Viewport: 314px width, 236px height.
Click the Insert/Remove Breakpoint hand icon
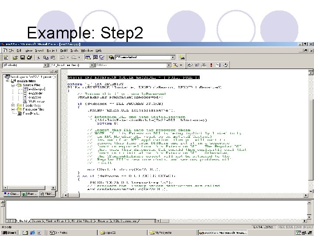pyautogui.click(x=225, y=65)
